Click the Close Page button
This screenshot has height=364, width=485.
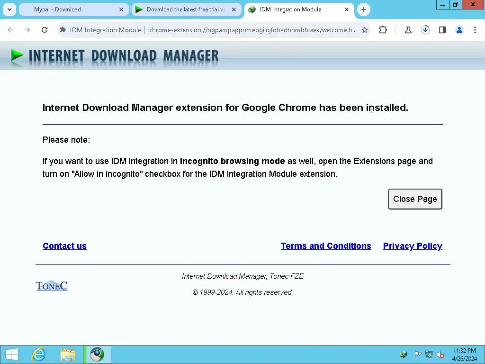click(x=415, y=199)
